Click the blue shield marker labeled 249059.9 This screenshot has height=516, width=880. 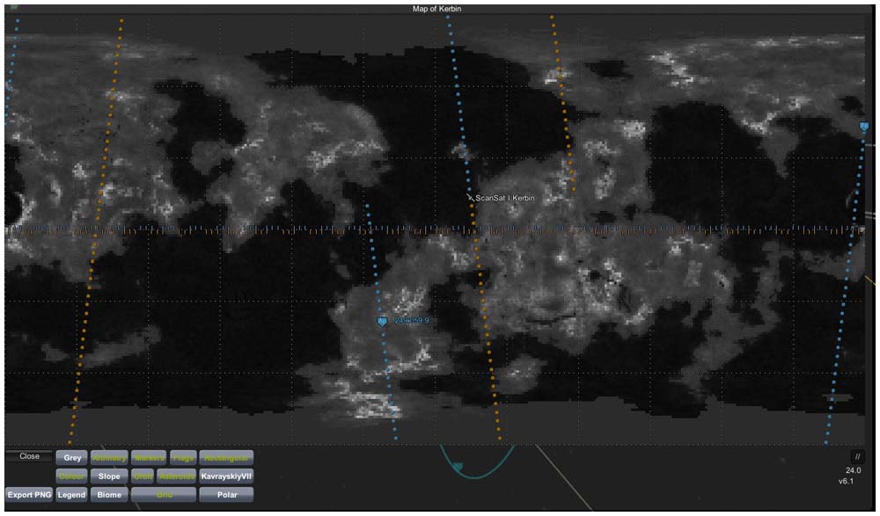click(x=382, y=321)
